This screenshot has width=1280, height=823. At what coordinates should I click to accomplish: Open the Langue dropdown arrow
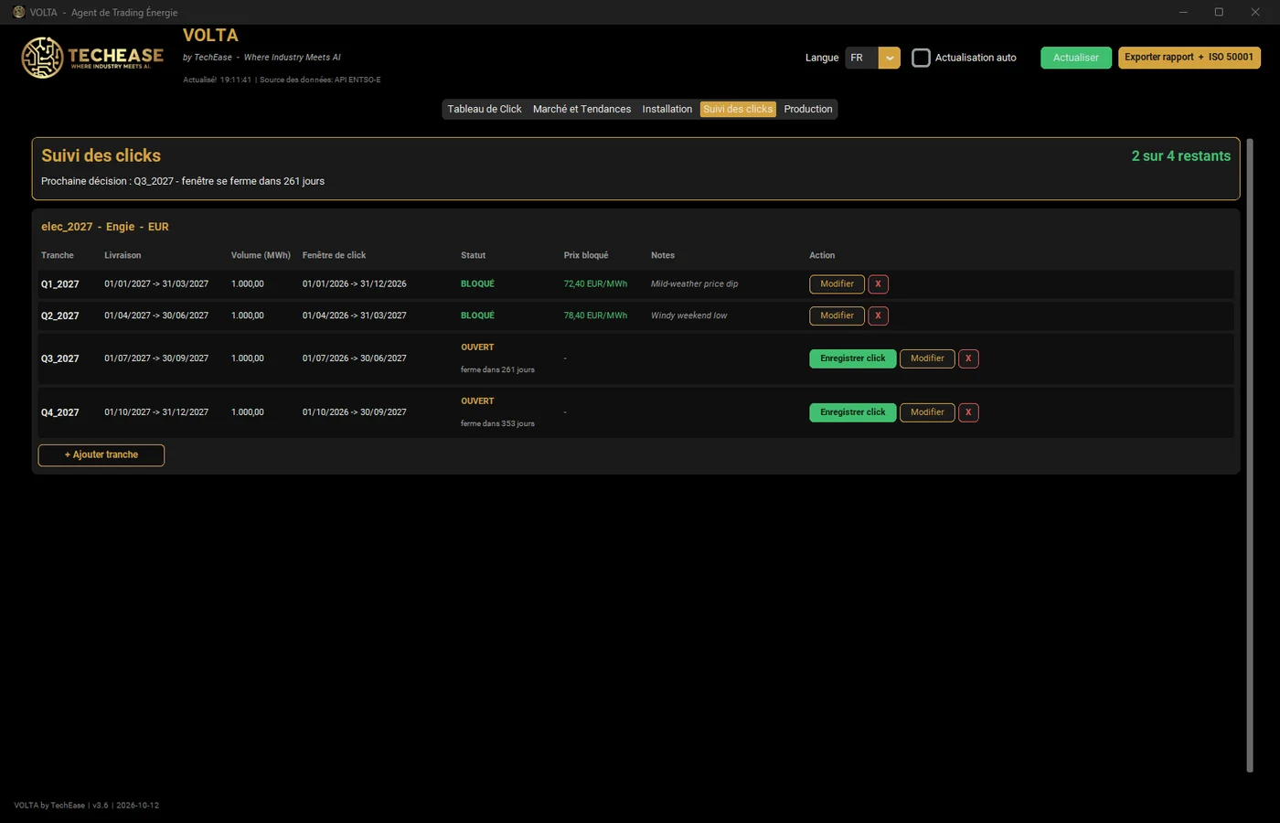coord(890,58)
